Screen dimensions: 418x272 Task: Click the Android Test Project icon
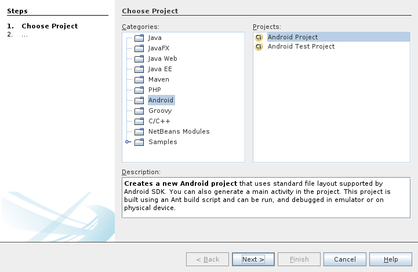pyautogui.click(x=259, y=46)
